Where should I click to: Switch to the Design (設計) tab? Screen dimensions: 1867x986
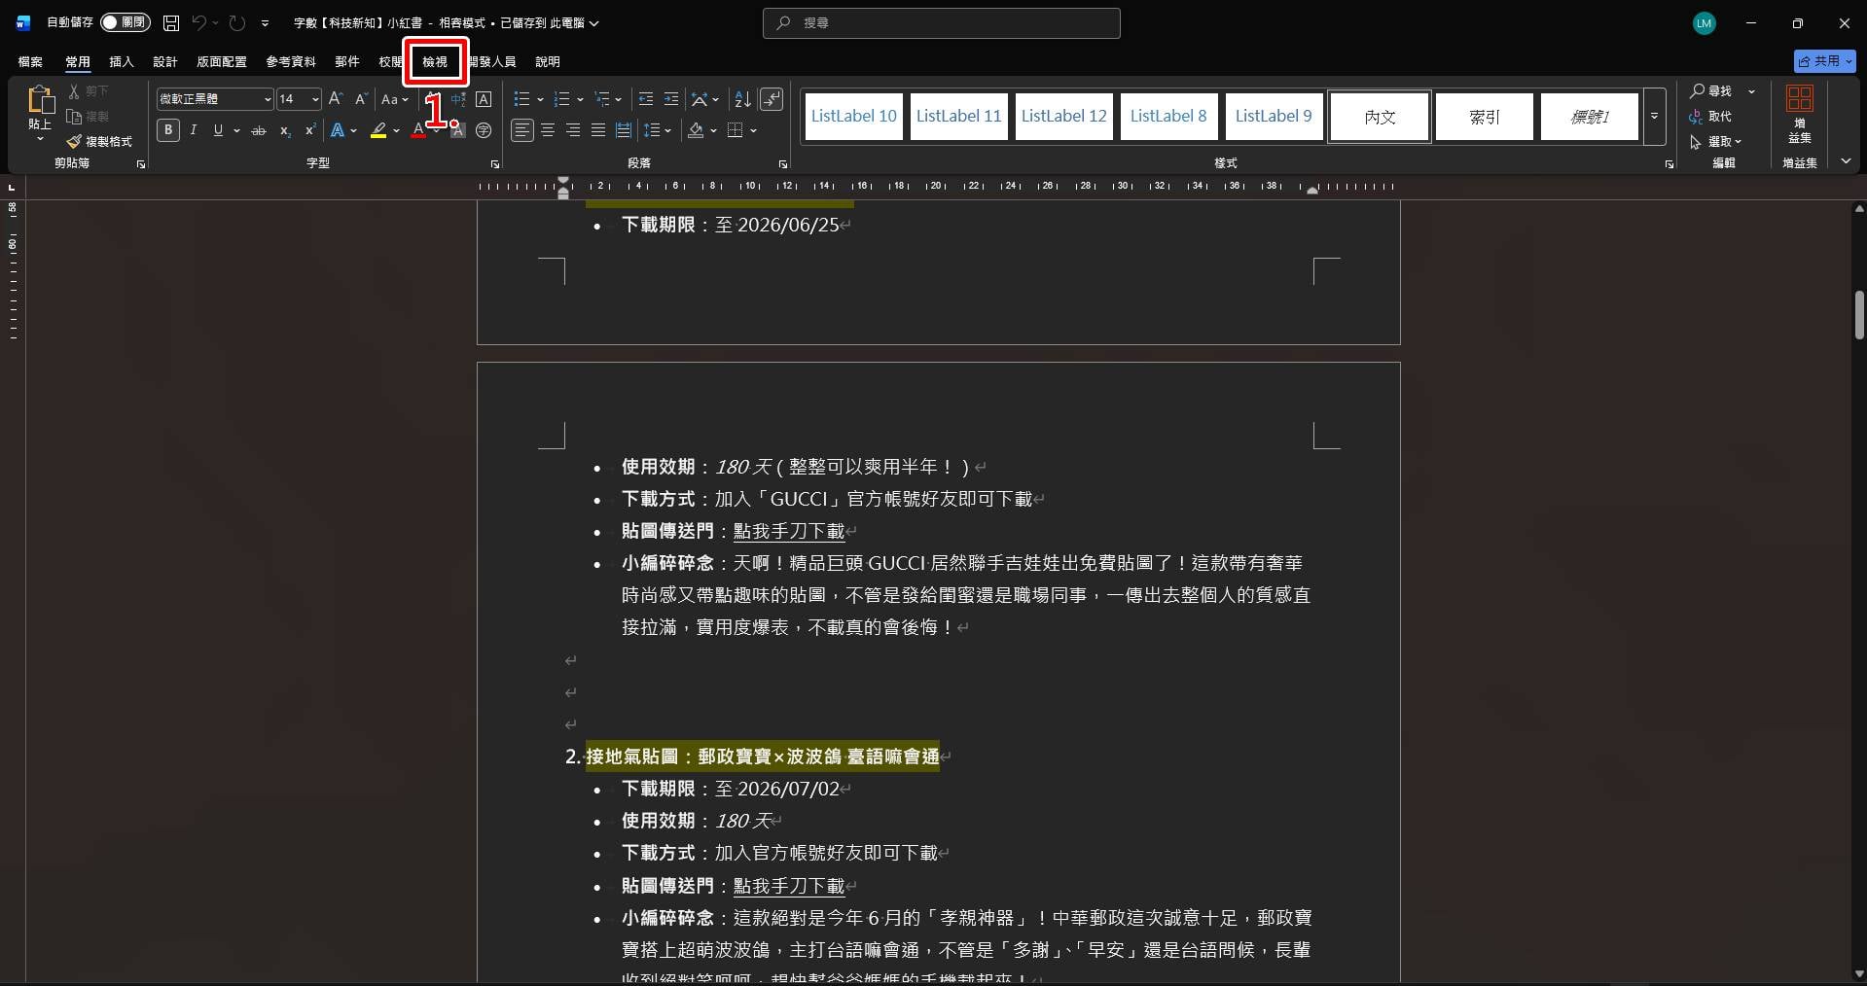tap(165, 61)
